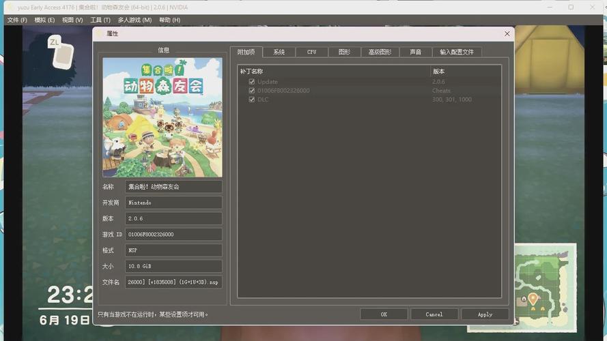Close the 属性 dialog
This screenshot has height=341, width=607.
coord(507,33)
